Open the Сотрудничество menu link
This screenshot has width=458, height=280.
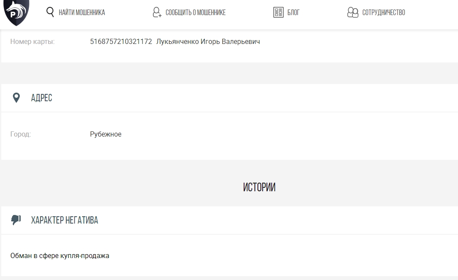384,12
